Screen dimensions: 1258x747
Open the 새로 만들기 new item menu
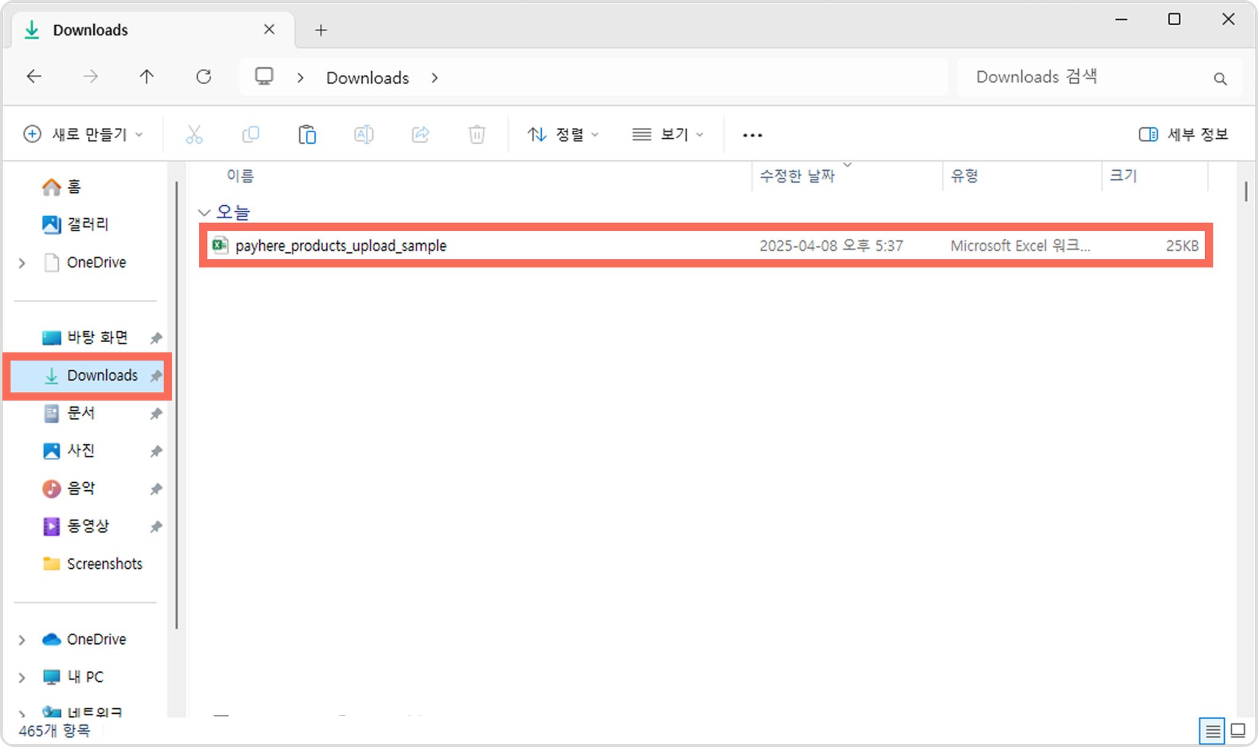(83, 135)
